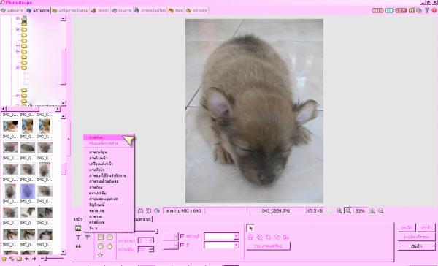Adjust the thumbnail size slider at bottom left
This screenshot has width=438, height=266.
45,259
